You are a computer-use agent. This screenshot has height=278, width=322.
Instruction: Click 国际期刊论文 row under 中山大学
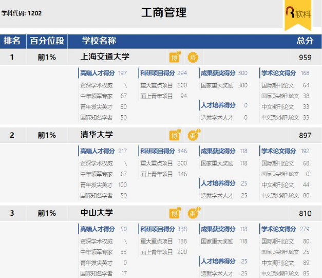click(286, 241)
